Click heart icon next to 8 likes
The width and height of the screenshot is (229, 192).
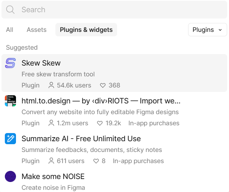(x=96, y=161)
